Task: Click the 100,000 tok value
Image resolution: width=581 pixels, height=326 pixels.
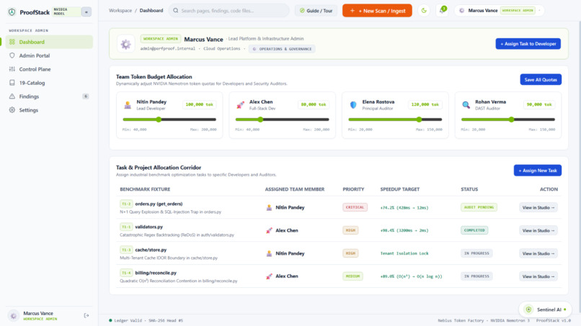Action: click(200, 105)
